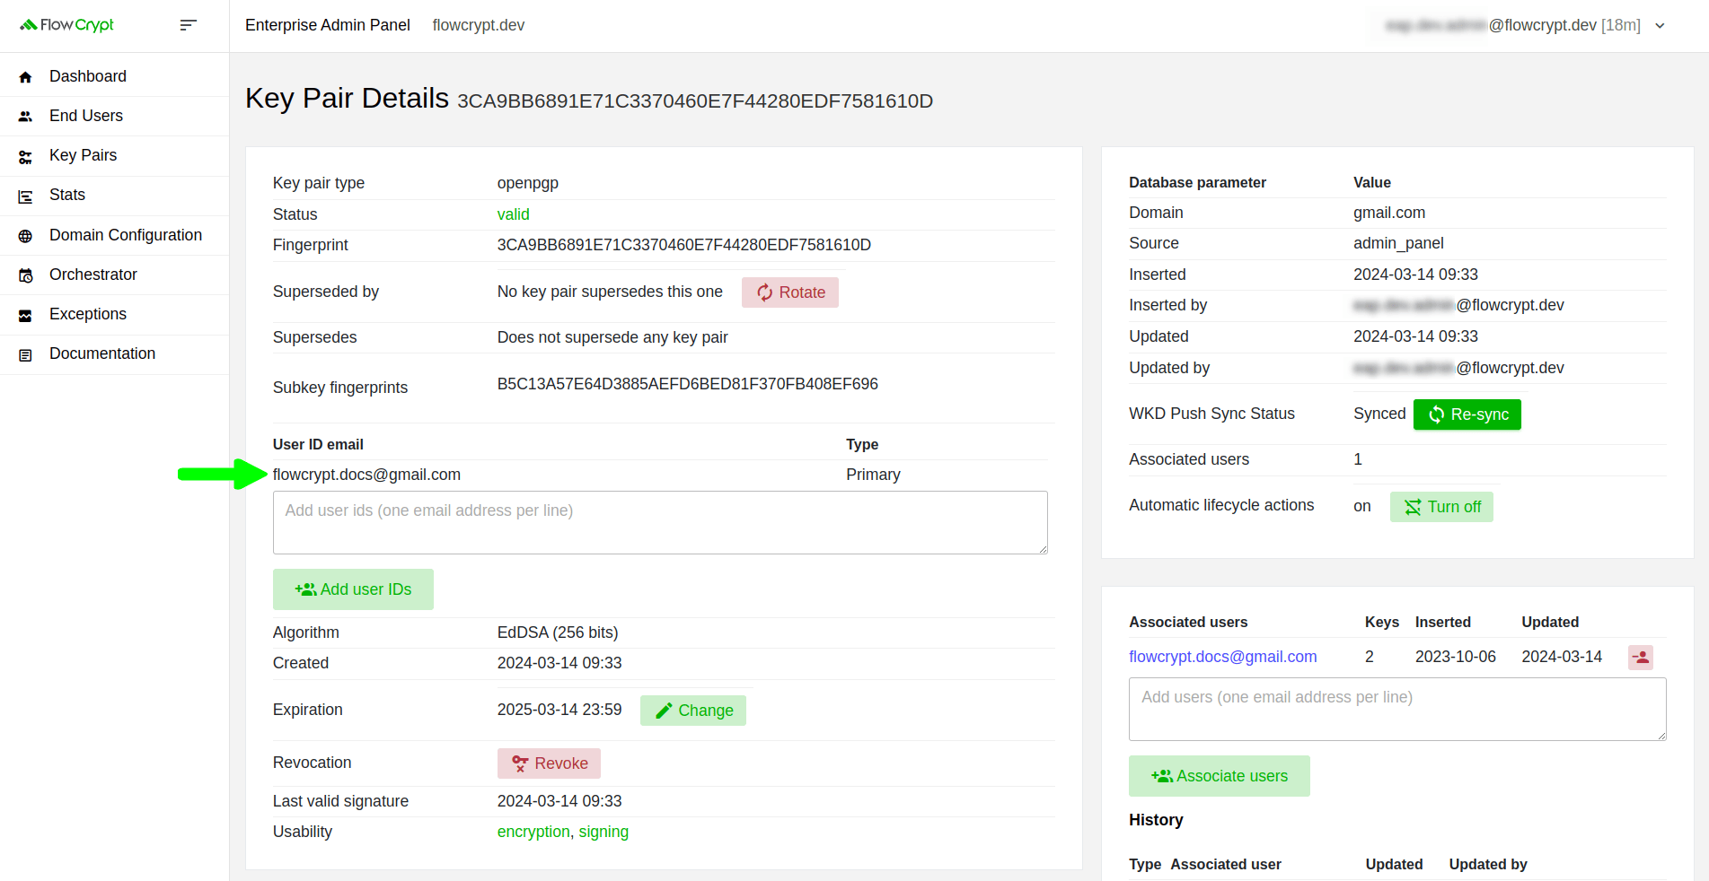Focus the Add user ids text area
Image resolution: width=1709 pixels, height=881 pixels.
tap(660, 522)
